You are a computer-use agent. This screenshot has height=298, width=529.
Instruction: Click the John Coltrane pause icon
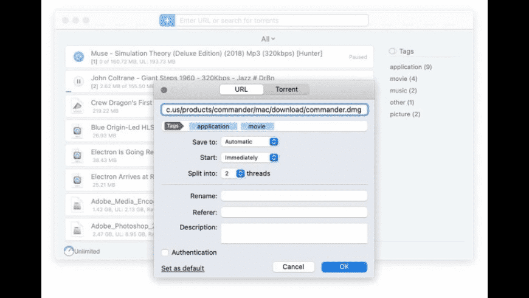tap(78, 81)
